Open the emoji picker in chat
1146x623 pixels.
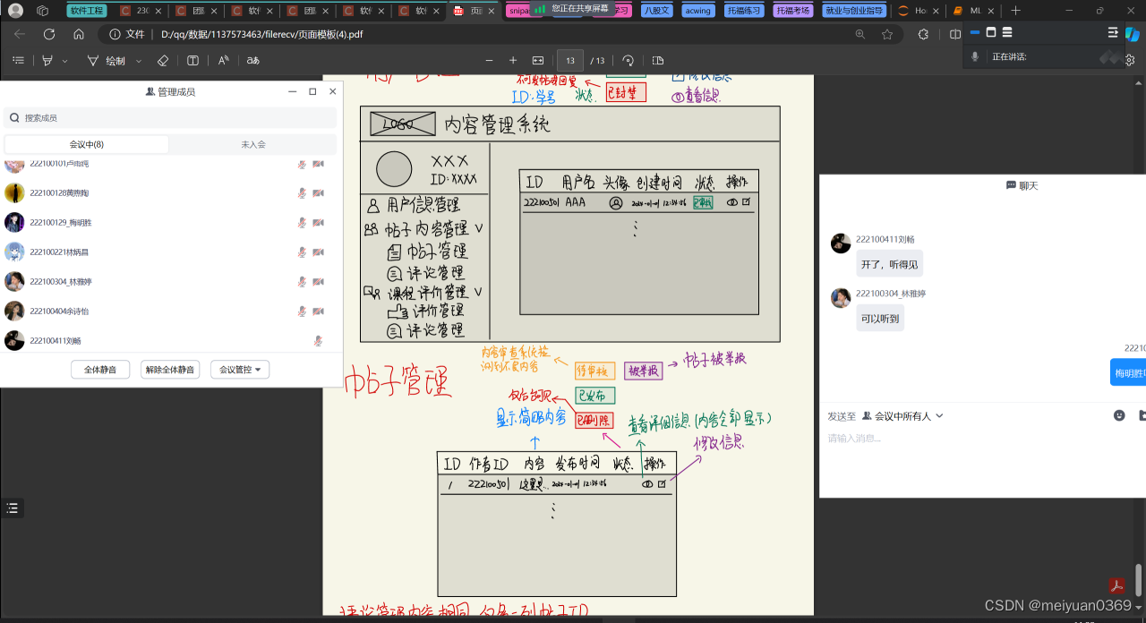pyautogui.click(x=1119, y=415)
